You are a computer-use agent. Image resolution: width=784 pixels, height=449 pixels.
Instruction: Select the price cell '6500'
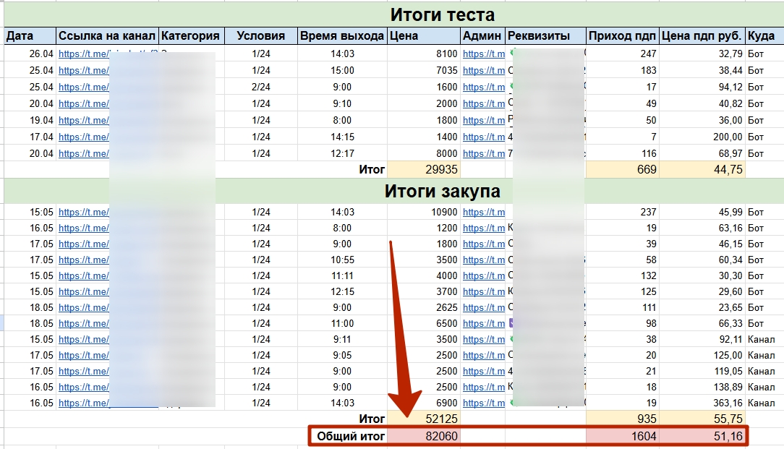424,323
